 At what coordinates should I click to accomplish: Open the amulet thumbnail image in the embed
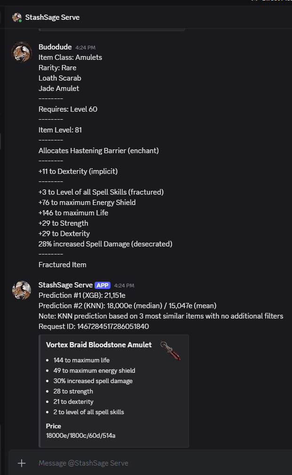(x=170, y=351)
